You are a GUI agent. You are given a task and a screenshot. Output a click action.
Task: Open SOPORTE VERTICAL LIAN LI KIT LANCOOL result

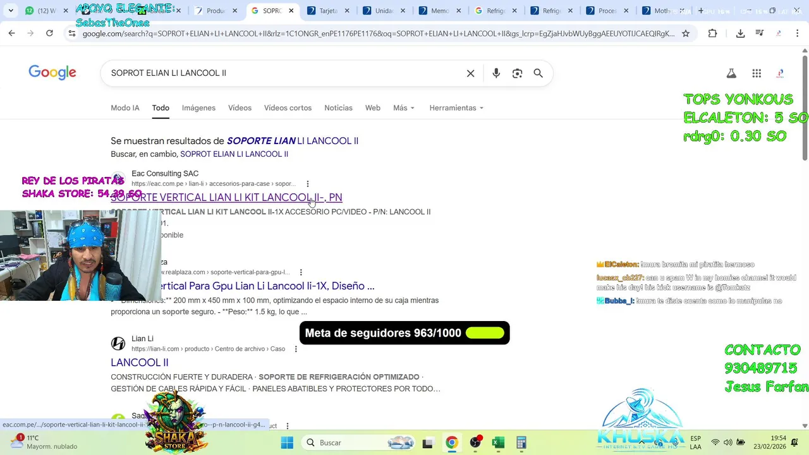coord(226,197)
